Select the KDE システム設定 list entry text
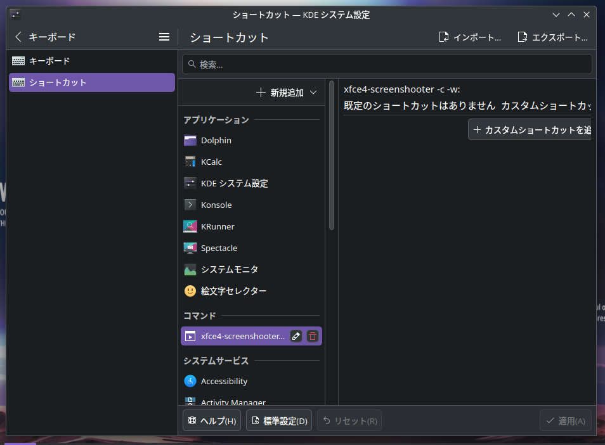The width and height of the screenshot is (605, 445). pos(235,184)
